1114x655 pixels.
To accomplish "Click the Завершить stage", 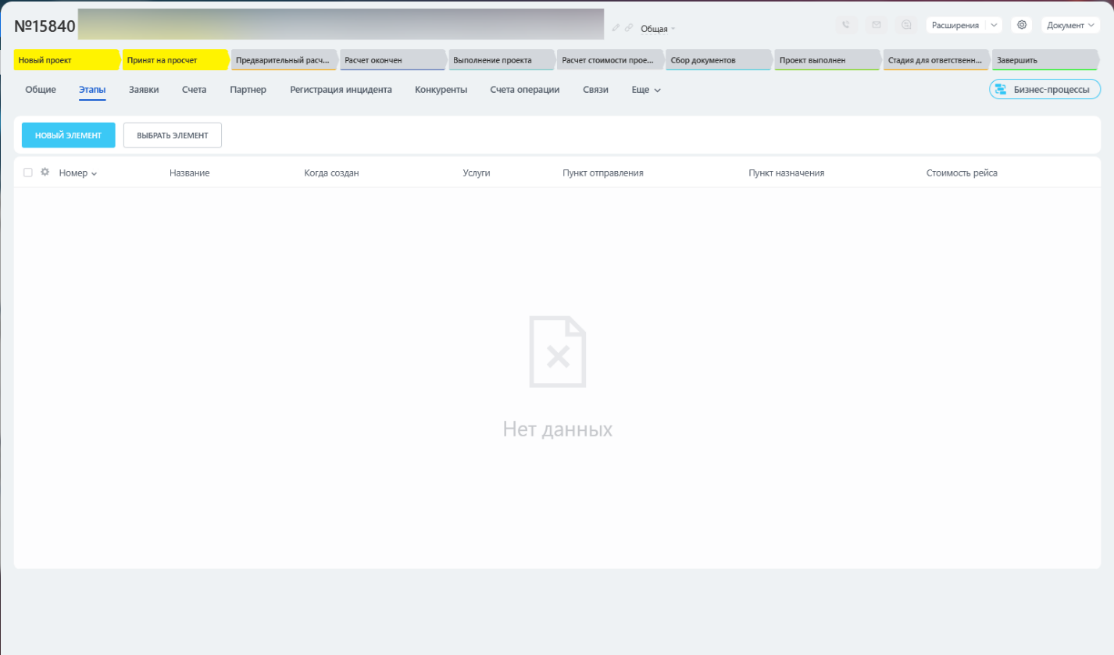I will coord(1045,60).
